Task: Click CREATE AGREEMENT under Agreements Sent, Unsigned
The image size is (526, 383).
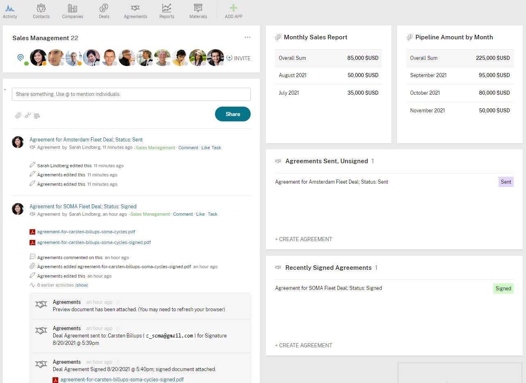Action: (x=304, y=239)
